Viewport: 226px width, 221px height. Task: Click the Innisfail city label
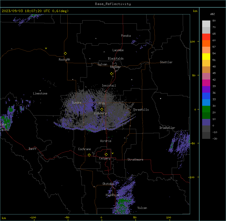pos(109,86)
